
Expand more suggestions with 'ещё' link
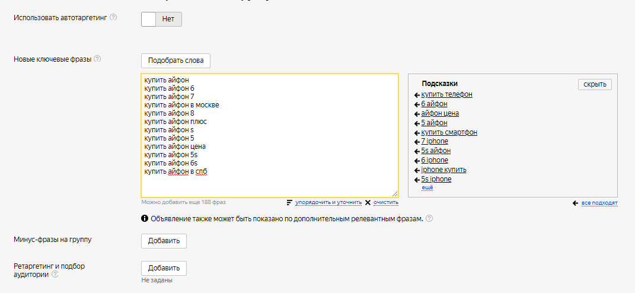tap(426, 187)
